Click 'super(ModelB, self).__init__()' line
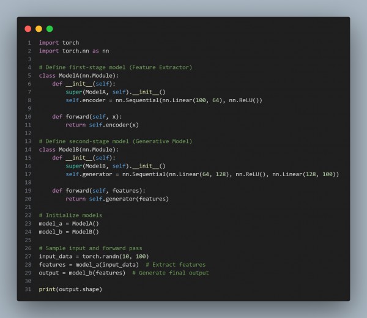Image resolution: width=367 pixels, height=318 pixels. 116,166
